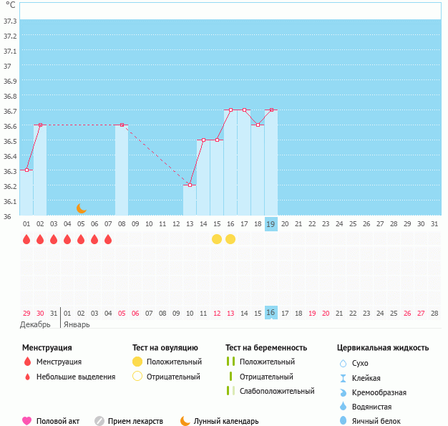Click positive ovulation test circle on day 16
448x426 pixels.
[230, 239]
